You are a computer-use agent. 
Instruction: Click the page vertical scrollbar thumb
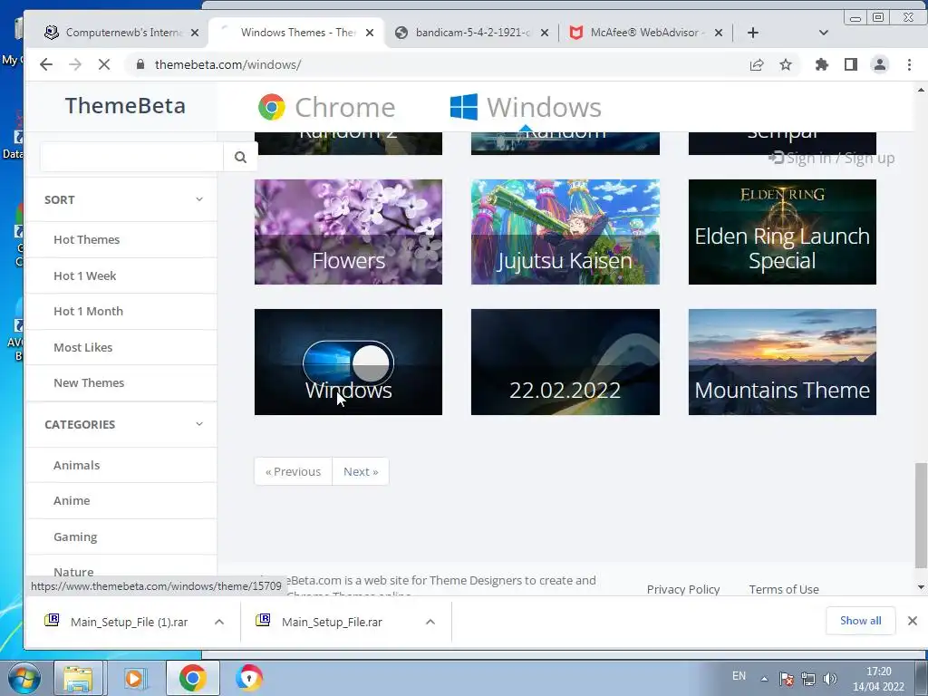[921, 515]
